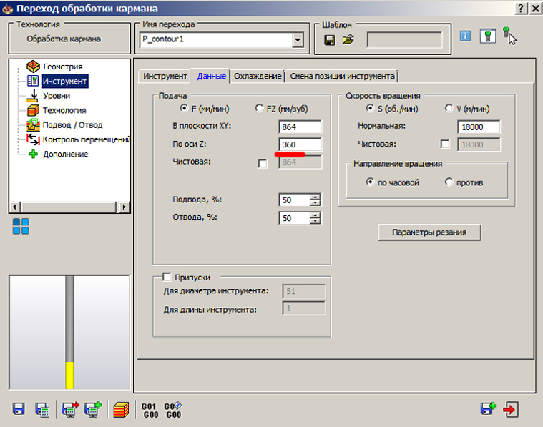Click the P_contour1 name field
Screen dimensions: 543x427
click(216, 39)
